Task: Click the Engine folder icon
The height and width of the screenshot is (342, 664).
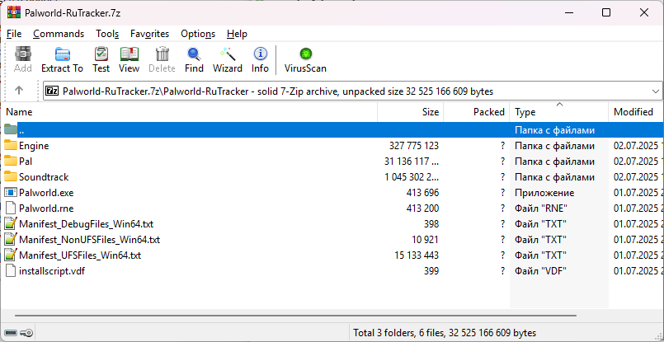Action: [11, 146]
